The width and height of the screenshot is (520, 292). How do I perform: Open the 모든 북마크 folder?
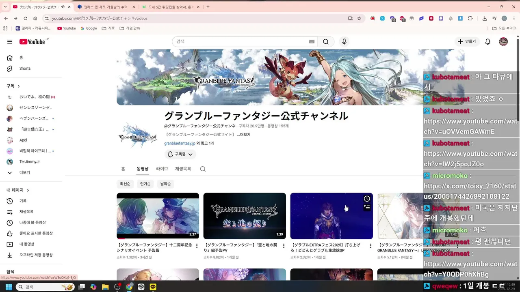point(504,28)
